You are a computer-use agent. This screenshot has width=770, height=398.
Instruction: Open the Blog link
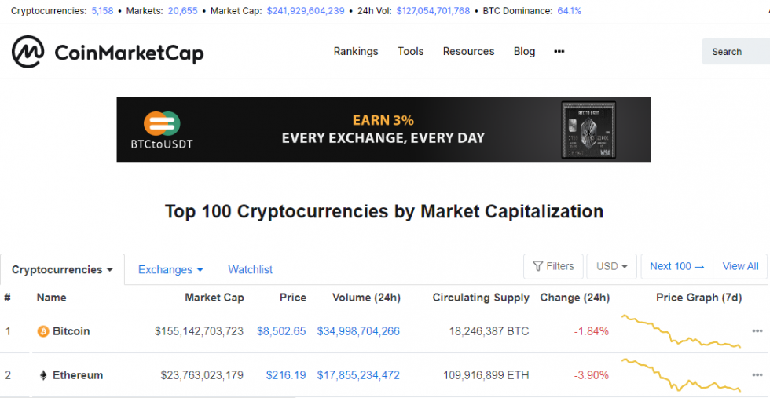coord(524,51)
